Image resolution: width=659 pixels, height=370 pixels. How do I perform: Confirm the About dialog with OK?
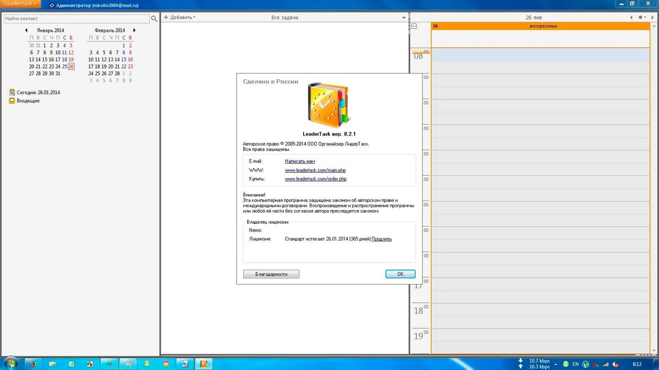point(400,274)
